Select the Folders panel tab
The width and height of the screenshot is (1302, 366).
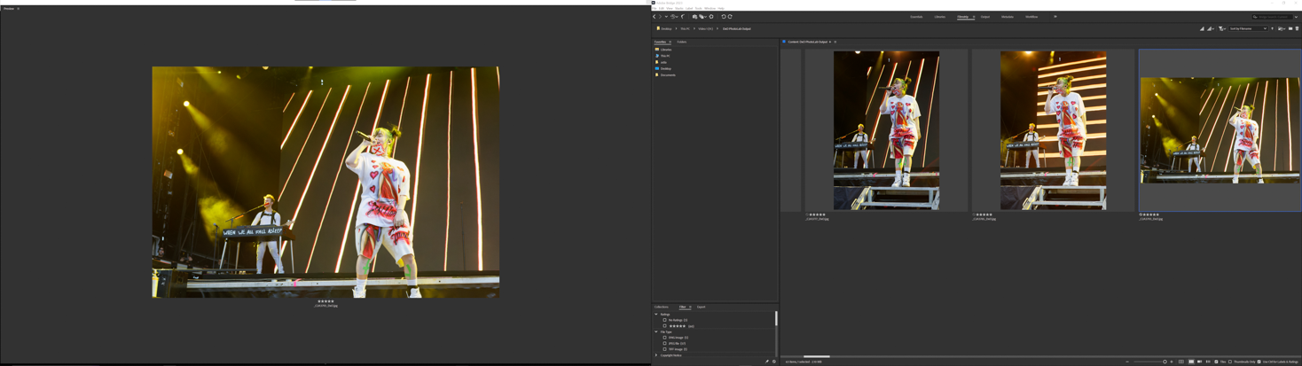[x=681, y=42]
